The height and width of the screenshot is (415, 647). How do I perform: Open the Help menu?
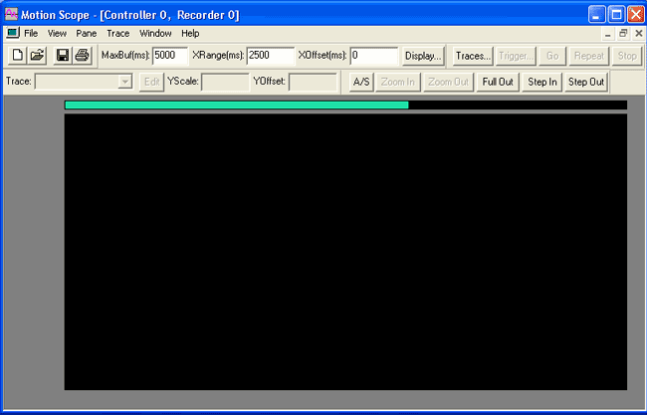coord(190,34)
